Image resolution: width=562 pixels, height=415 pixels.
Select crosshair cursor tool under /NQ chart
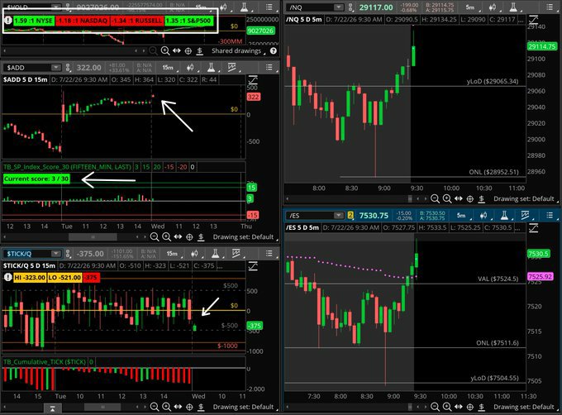point(470,198)
